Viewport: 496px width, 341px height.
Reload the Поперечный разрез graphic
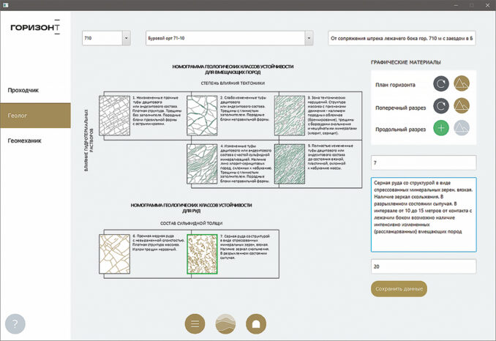coord(441,107)
